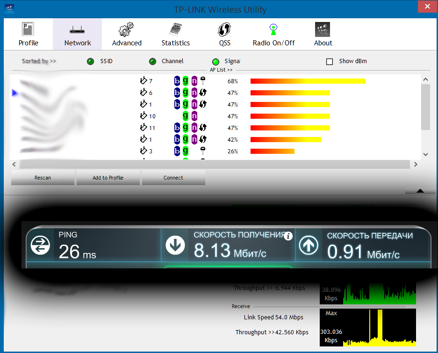Sort AP list by Signal
438x353 pixels.
click(215, 62)
